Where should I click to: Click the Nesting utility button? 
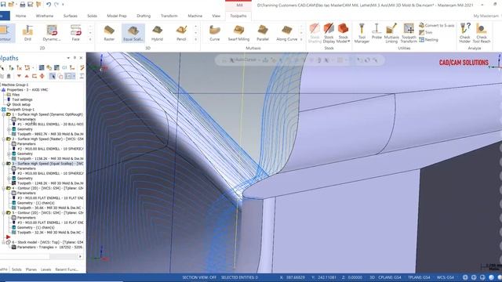click(x=428, y=40)
